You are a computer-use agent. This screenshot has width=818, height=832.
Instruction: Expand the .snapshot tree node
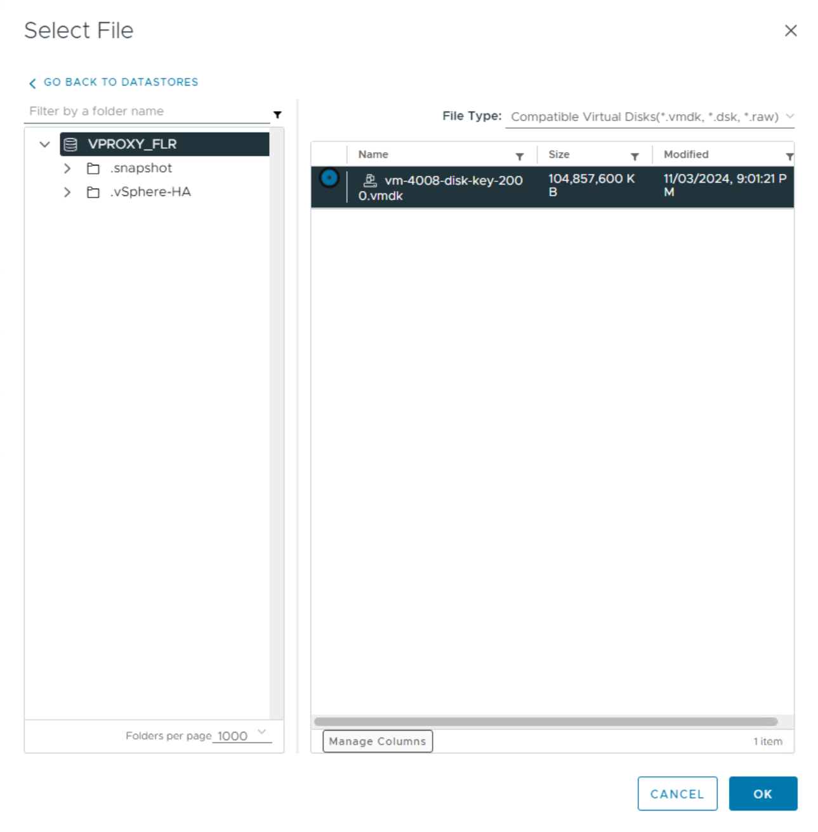[x=67, y=168]
